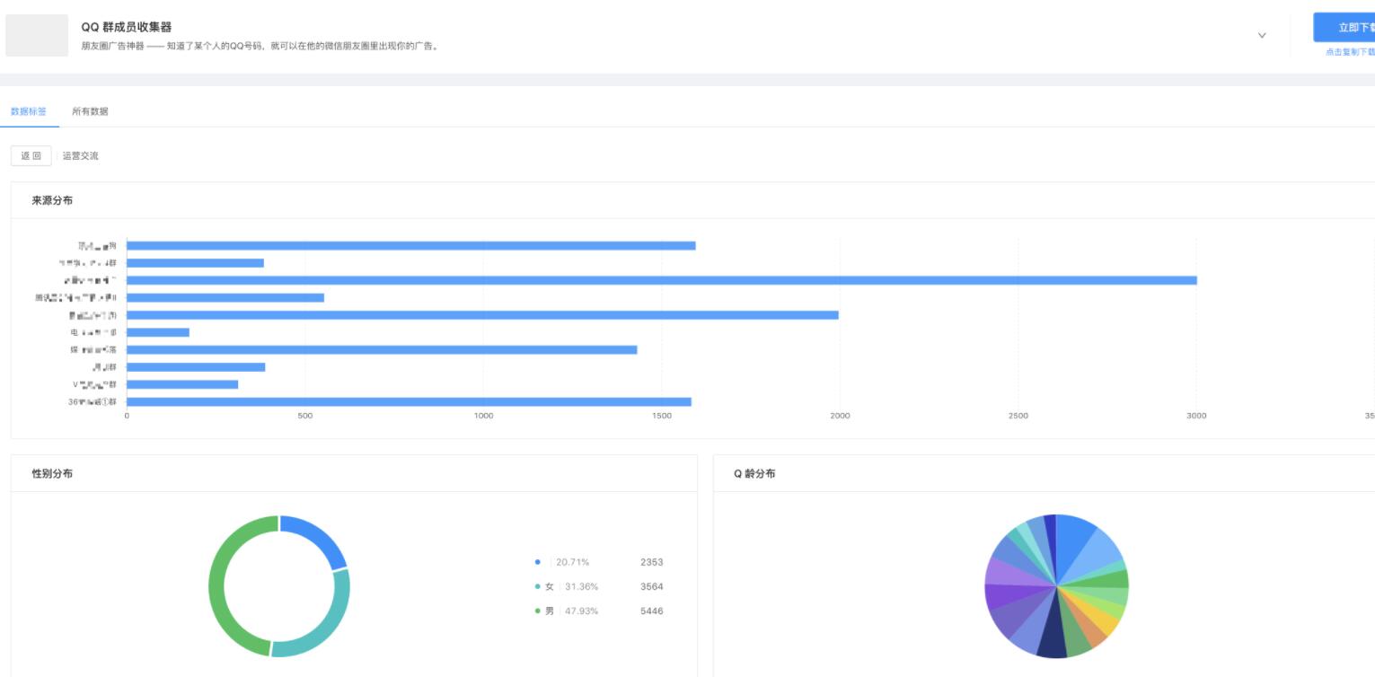Select the shortest bar in 来源分布 chart
The height and width of the screenshot is (677, 1375).
(x=158, y=332)
